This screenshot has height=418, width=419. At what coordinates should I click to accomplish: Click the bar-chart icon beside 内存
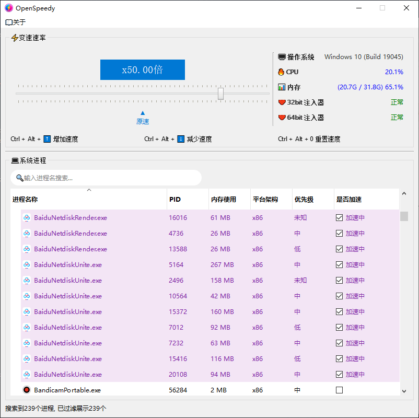[x=281, y=87]
